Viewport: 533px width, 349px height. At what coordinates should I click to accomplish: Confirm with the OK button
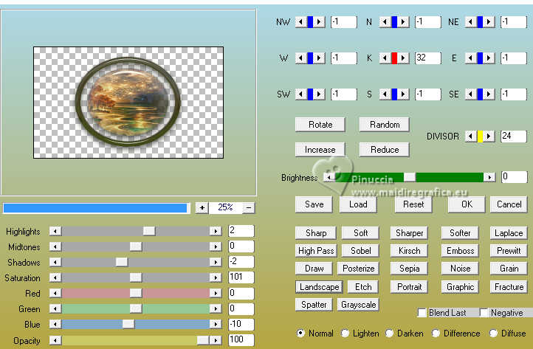coord(467,204)
